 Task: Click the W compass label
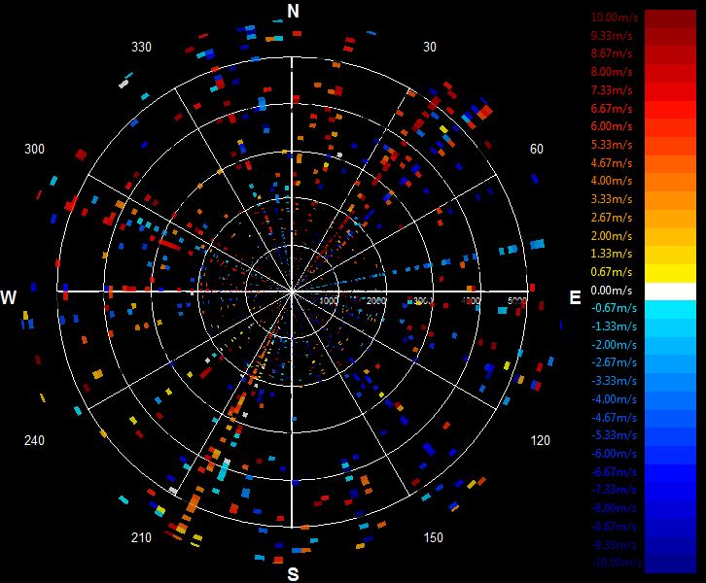8,297
